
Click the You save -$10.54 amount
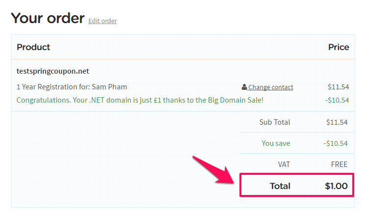point(336,143)
